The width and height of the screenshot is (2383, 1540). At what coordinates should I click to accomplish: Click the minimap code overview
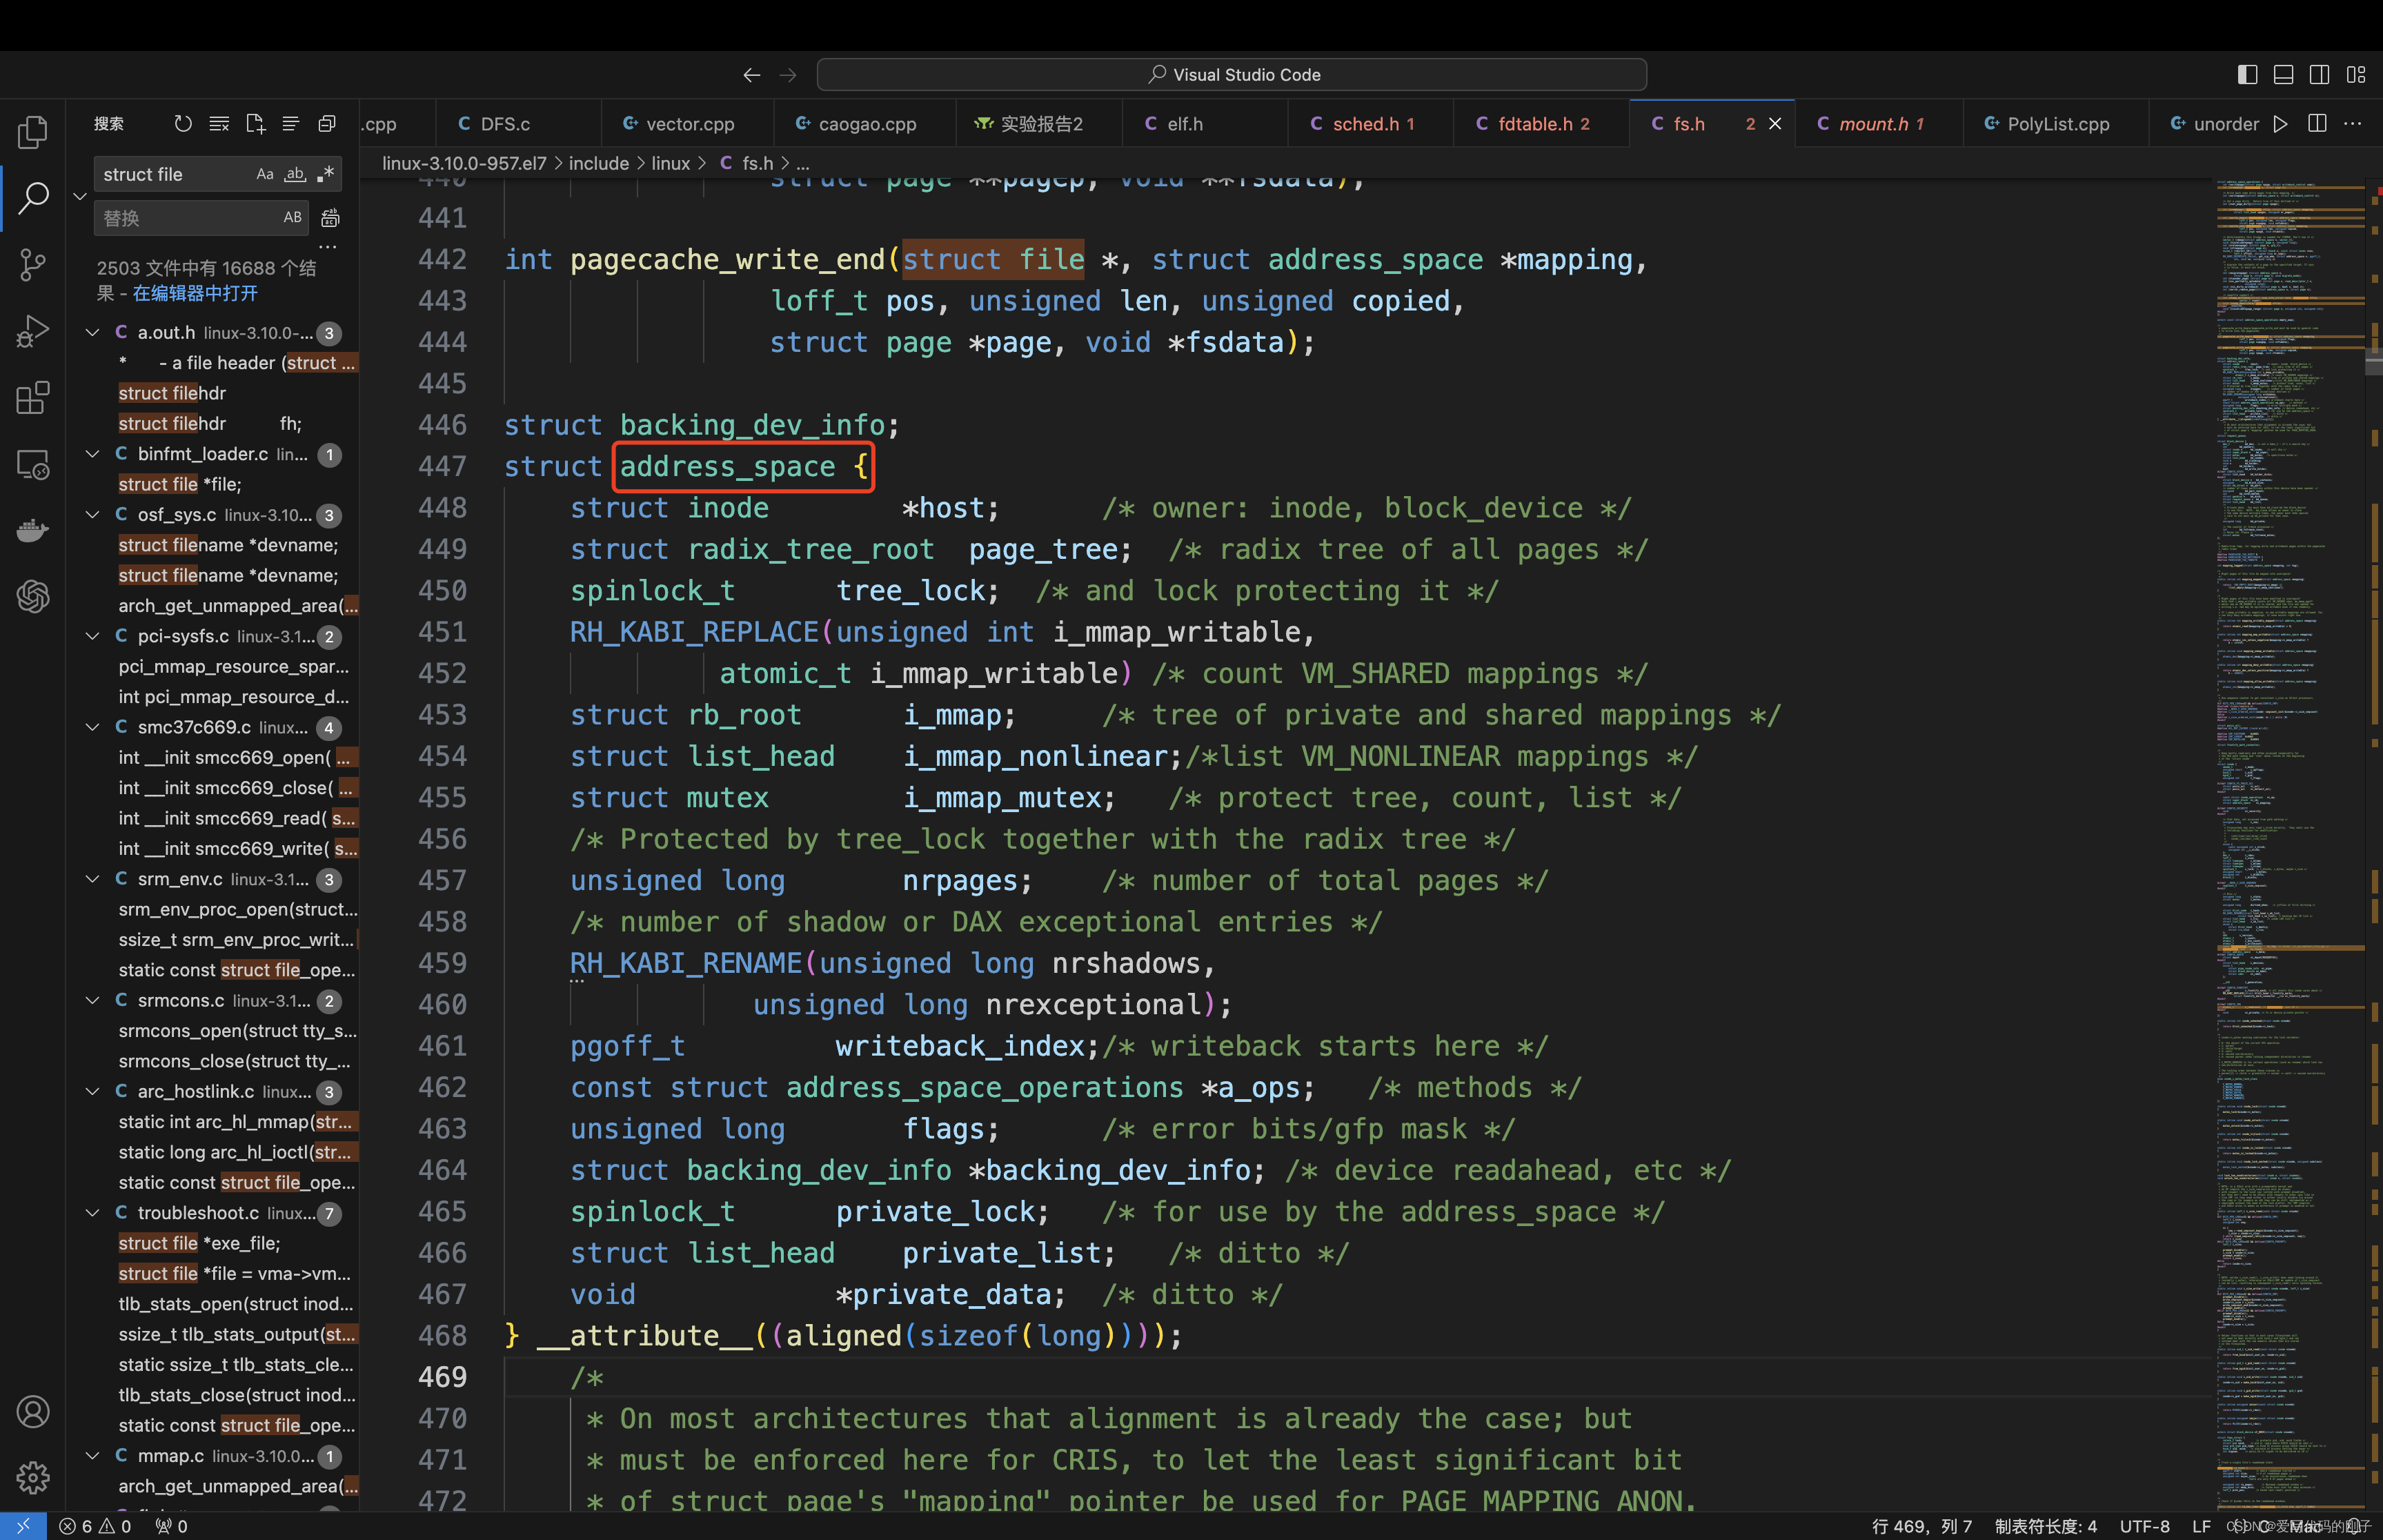point(2289,845)
